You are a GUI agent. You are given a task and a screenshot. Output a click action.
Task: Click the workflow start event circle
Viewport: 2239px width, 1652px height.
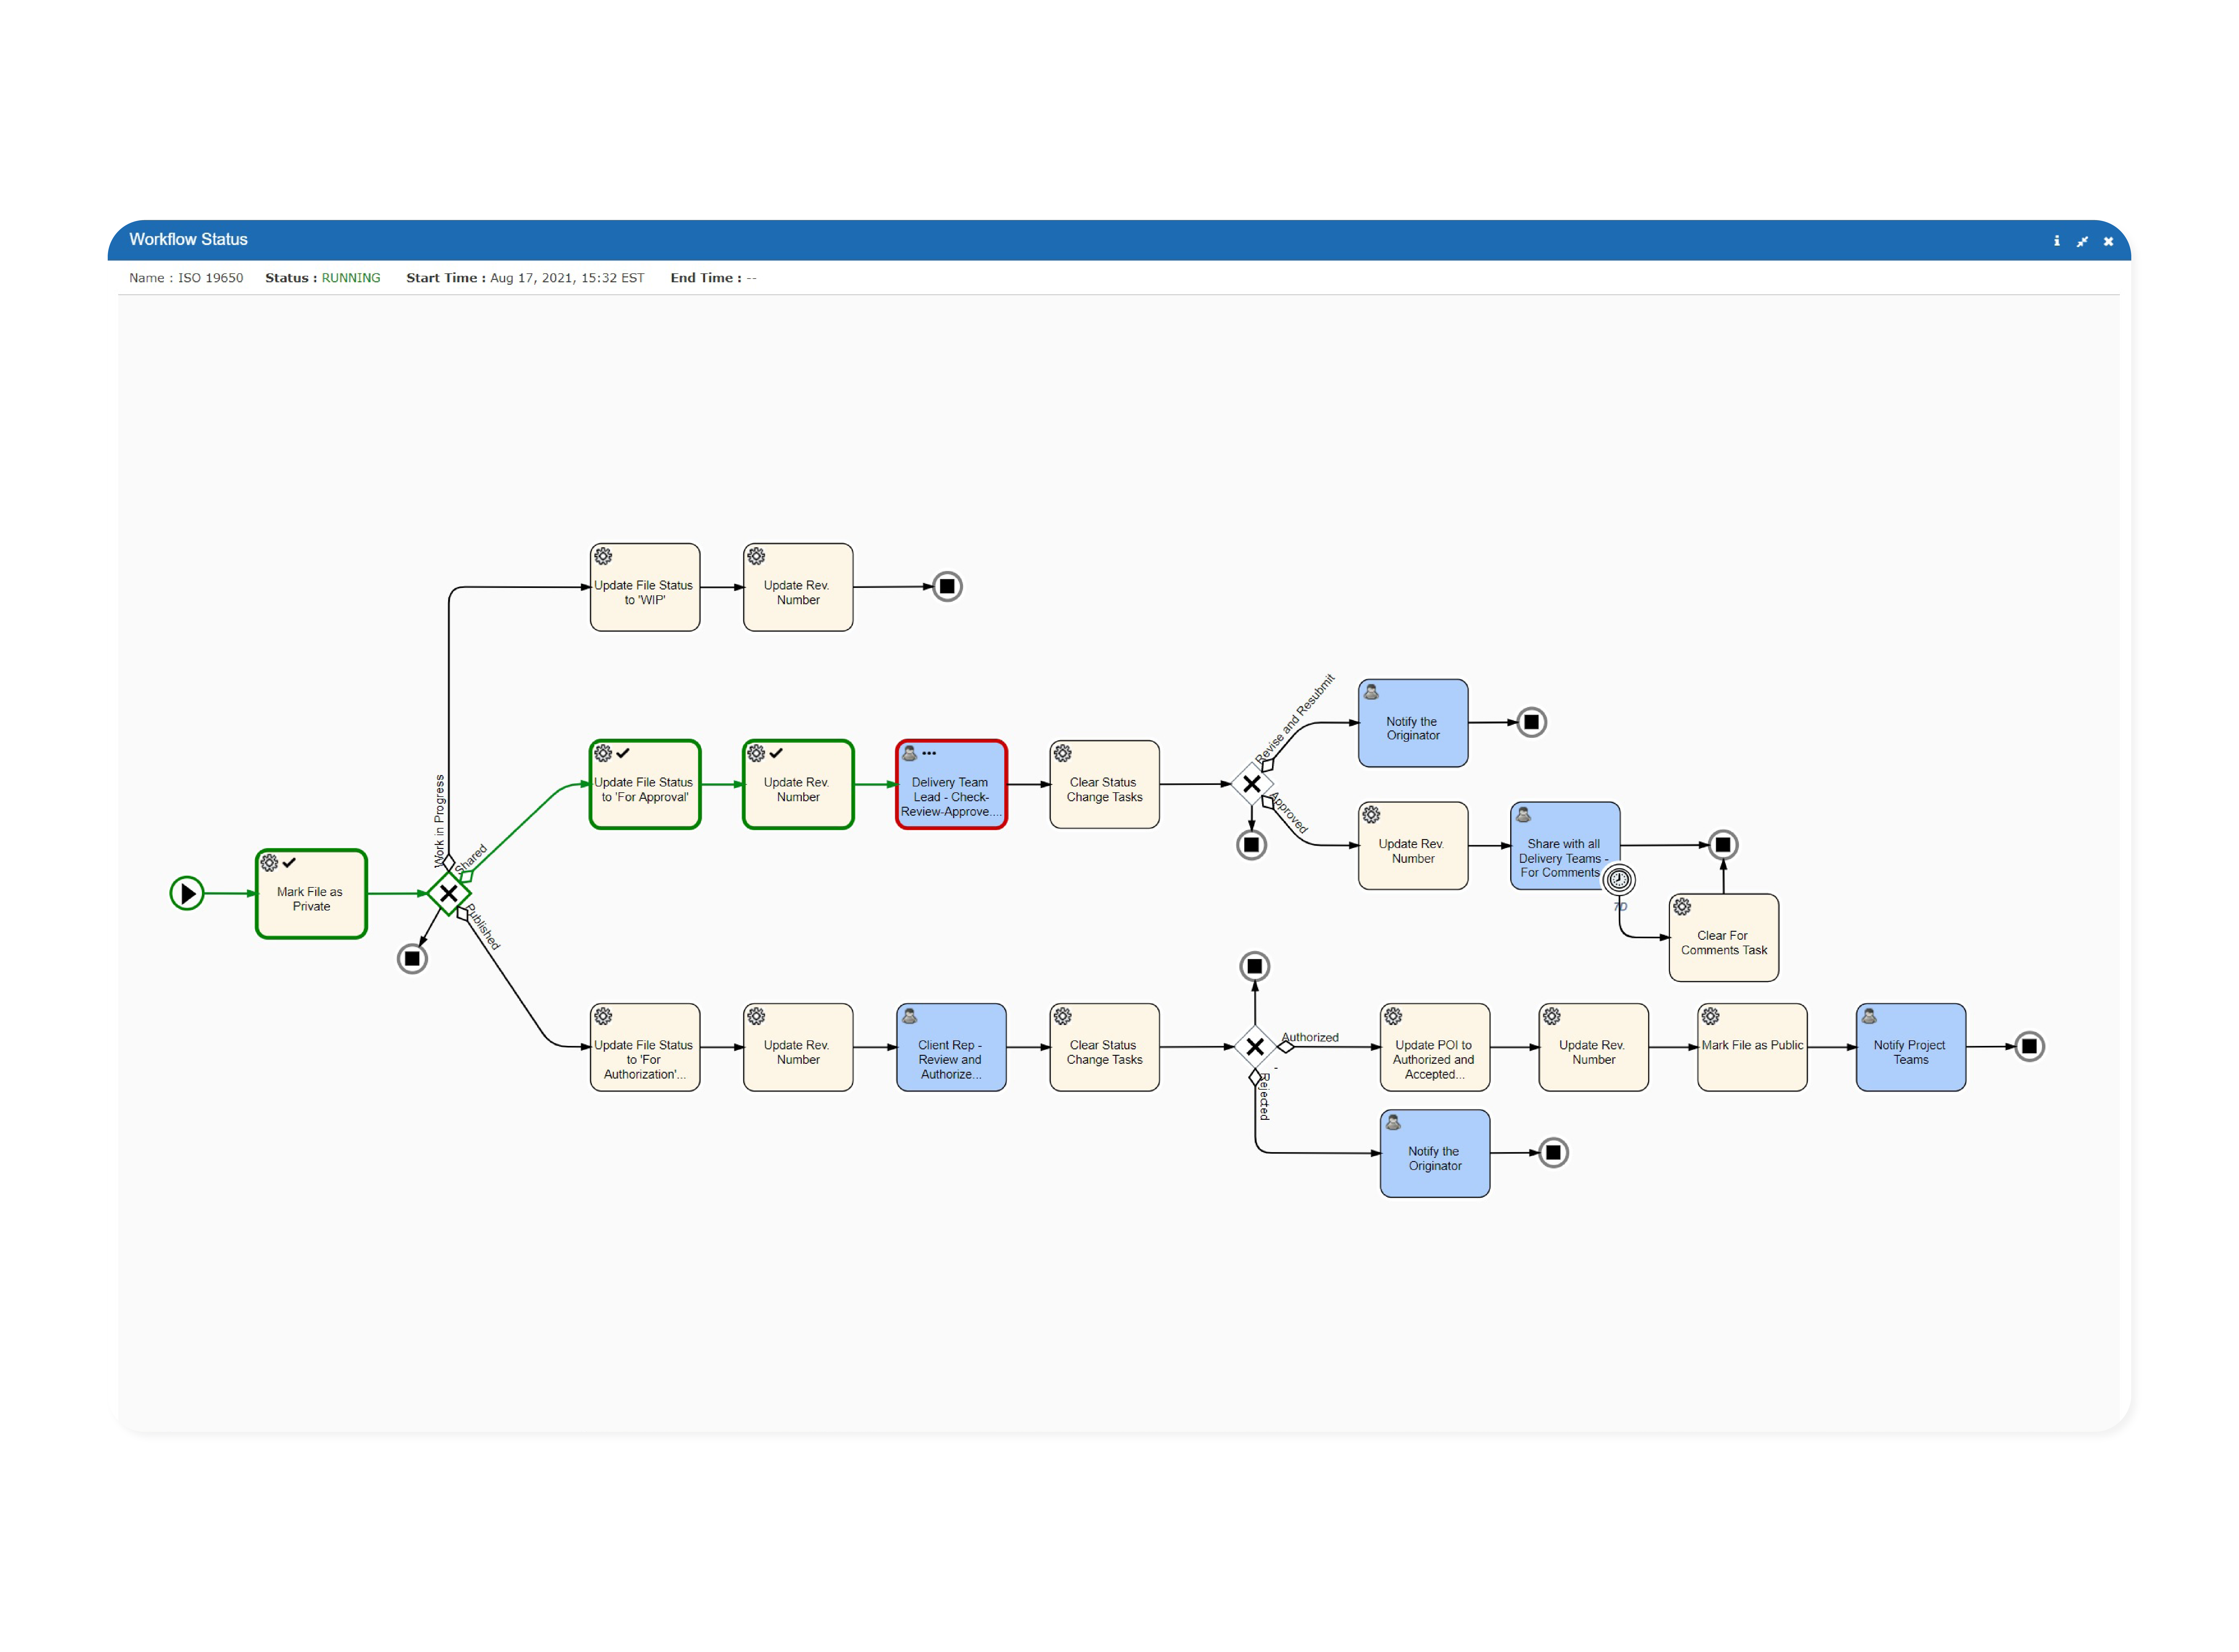pyautogui.click(x=187, y=893)
